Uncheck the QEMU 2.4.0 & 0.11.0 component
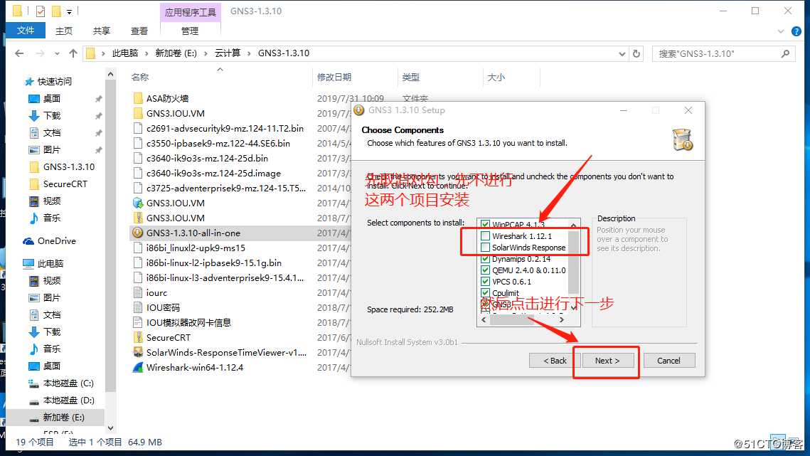Screen dimensions: 810x456 point(485,270)
